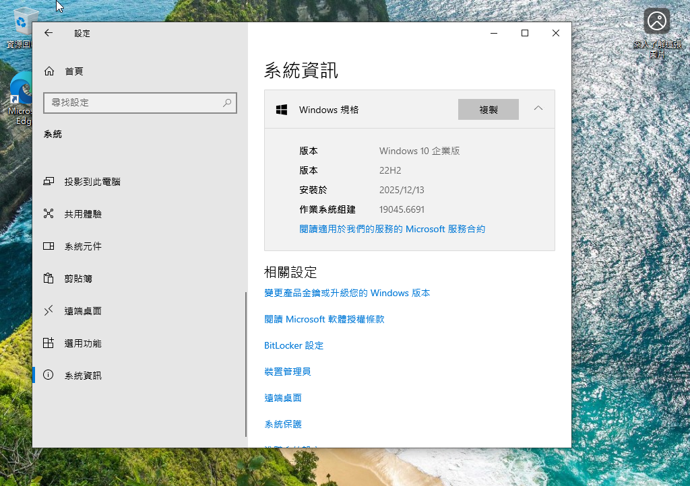Screen dimensions: 690x486
Task: Open 系統元件 in the sidebar
Action: [83, 246]
